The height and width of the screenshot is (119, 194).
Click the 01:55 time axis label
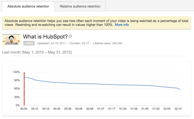pos(156,109)
